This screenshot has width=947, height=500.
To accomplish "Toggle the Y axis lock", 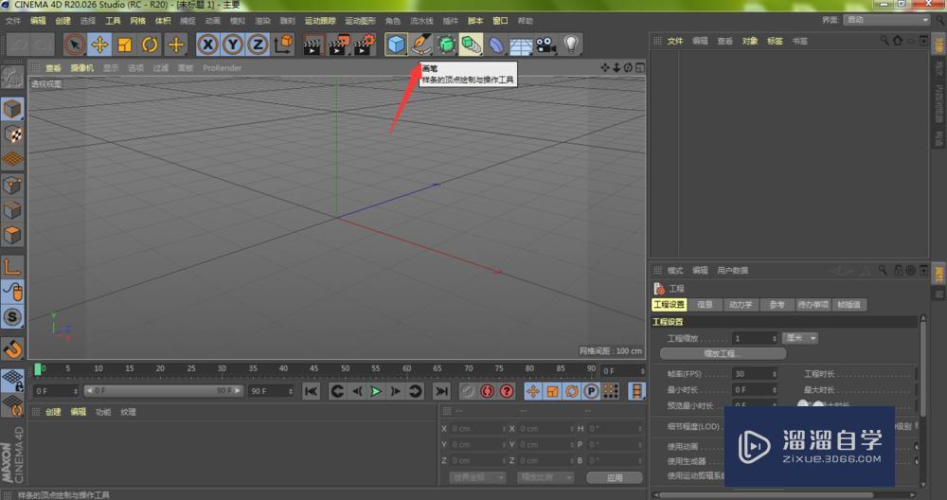I will [x=232, y=45].
